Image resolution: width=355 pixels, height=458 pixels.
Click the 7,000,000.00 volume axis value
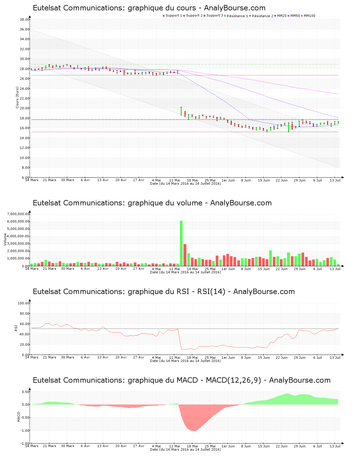18,214
